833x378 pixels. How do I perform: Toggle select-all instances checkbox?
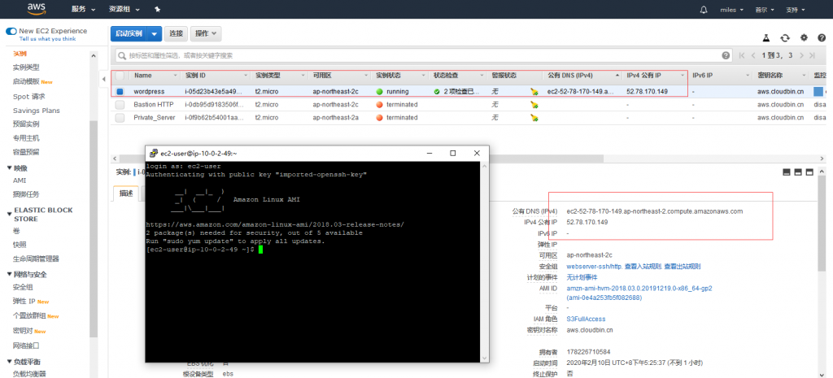[x=120, y=76]
